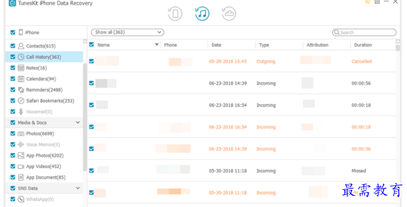Viewport: 407px width, 207px height.
Task: Click the WhatsApp icon in sidebar
Action: (x=21, y=199)
